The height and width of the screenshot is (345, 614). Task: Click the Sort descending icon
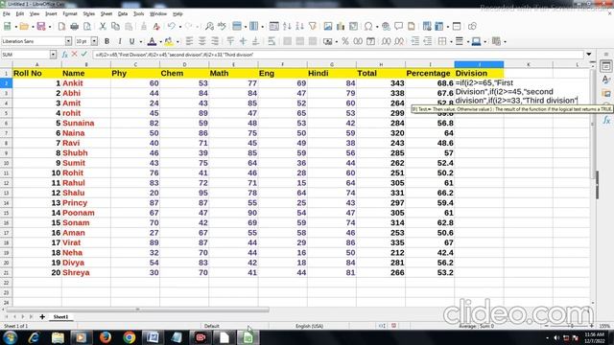[300, 27]
